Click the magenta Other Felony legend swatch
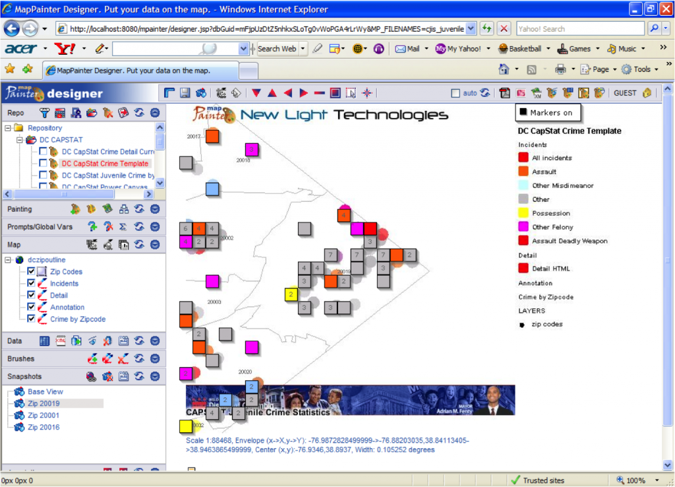675x487 pixels. [523, 227]
